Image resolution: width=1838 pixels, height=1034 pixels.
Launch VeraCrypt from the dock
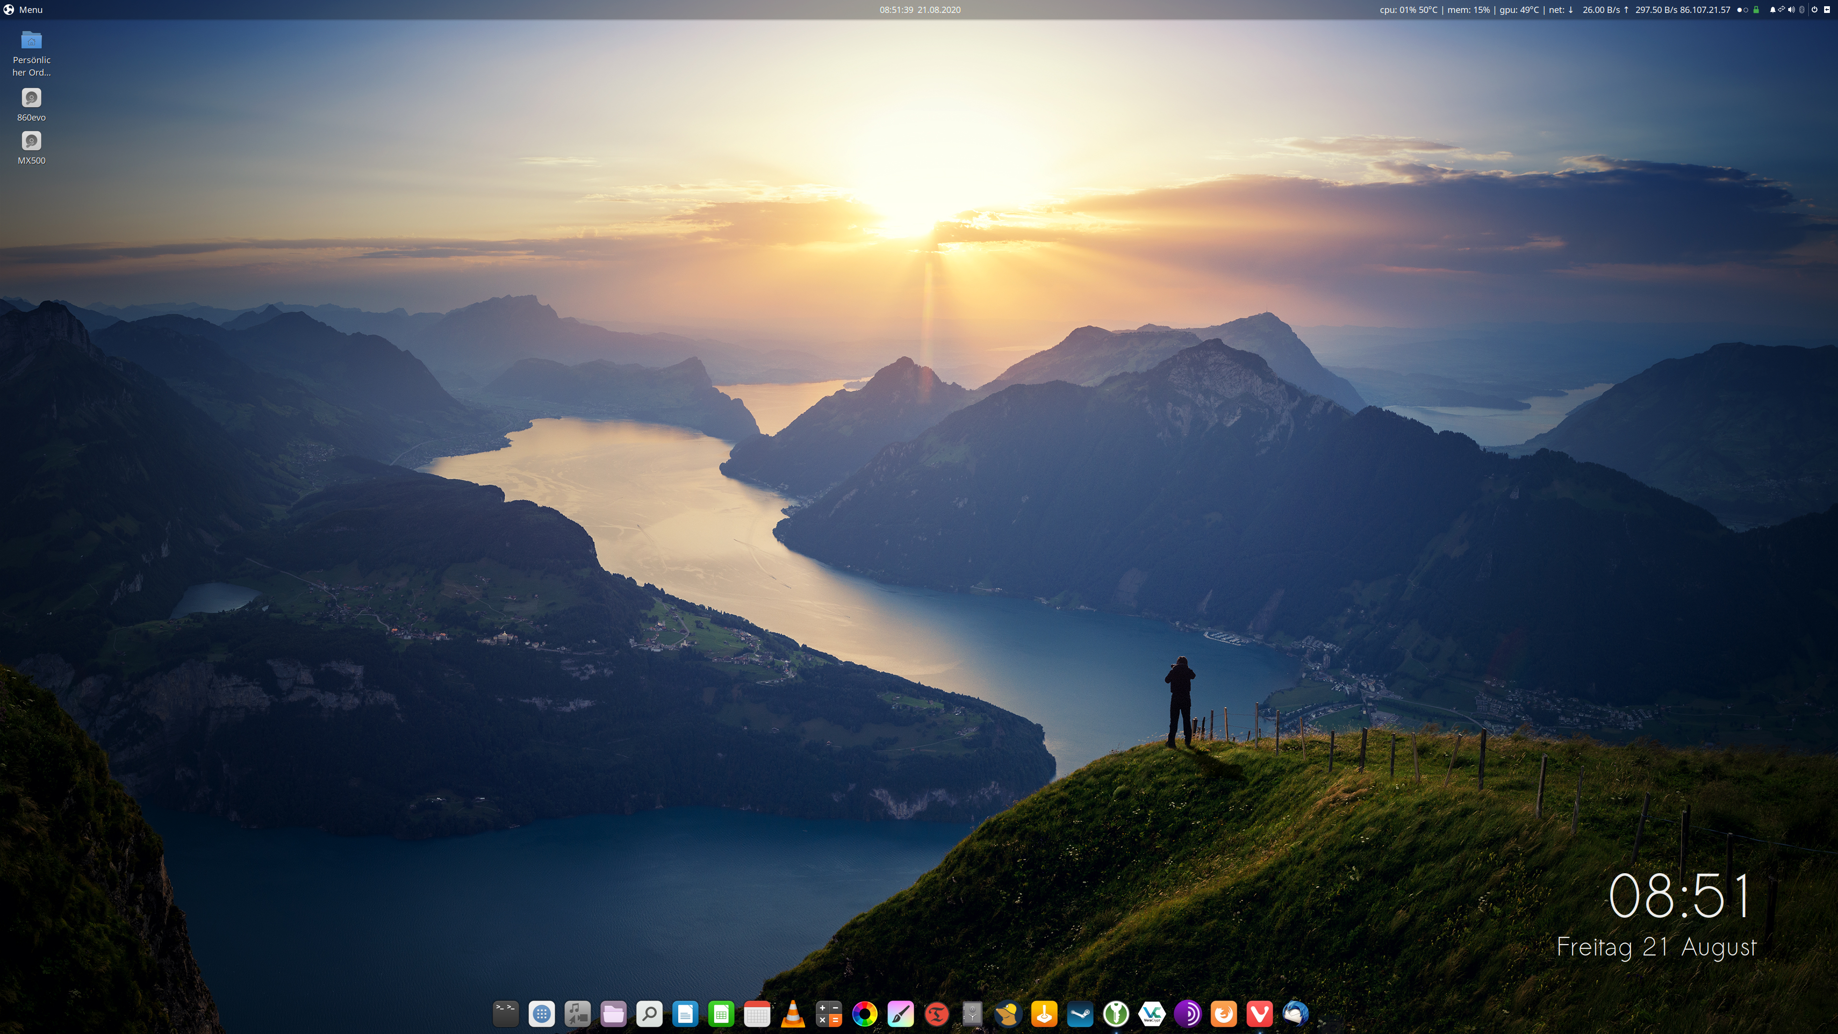[x=1152, y=1013]
